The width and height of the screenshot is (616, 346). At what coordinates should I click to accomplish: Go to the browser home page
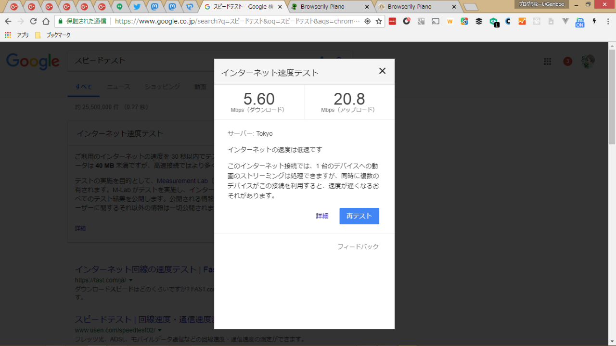click(46, 21)
